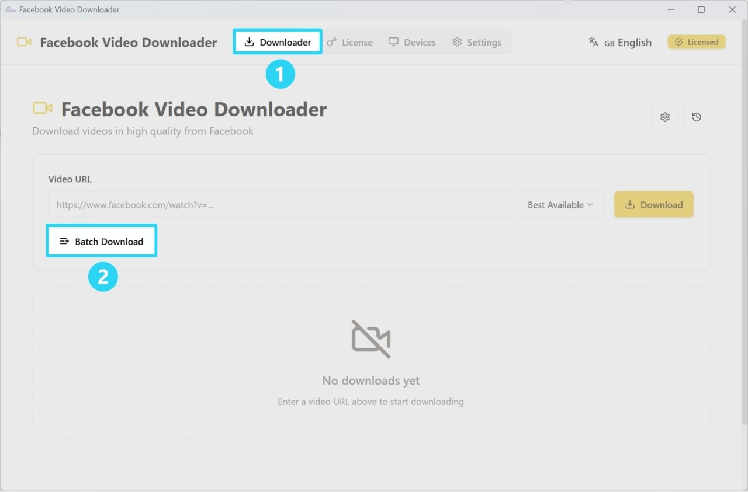748x492 pixels.
Task: Open the GB English language selector
Action: click(x=619, y=42)
